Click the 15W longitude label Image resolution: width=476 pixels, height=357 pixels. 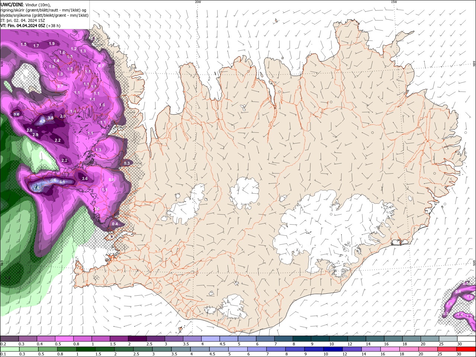coord(394,2)
